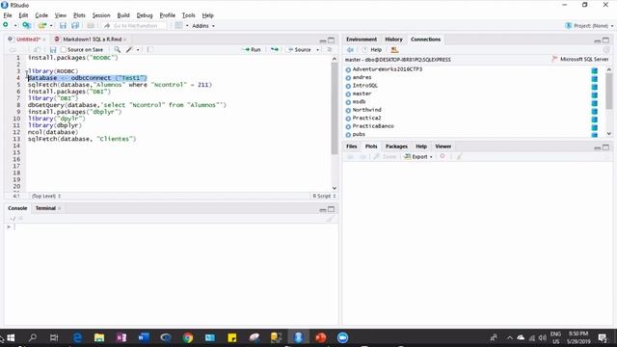Expand the andres database node

point(348,78)
